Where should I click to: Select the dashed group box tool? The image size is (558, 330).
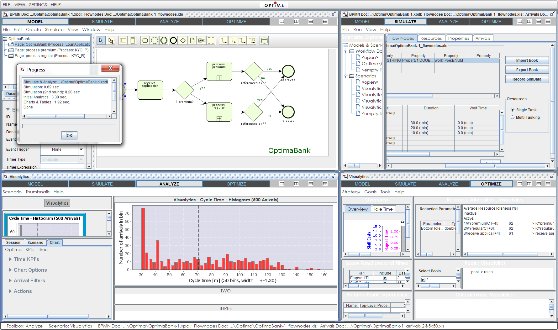[211, 40]
